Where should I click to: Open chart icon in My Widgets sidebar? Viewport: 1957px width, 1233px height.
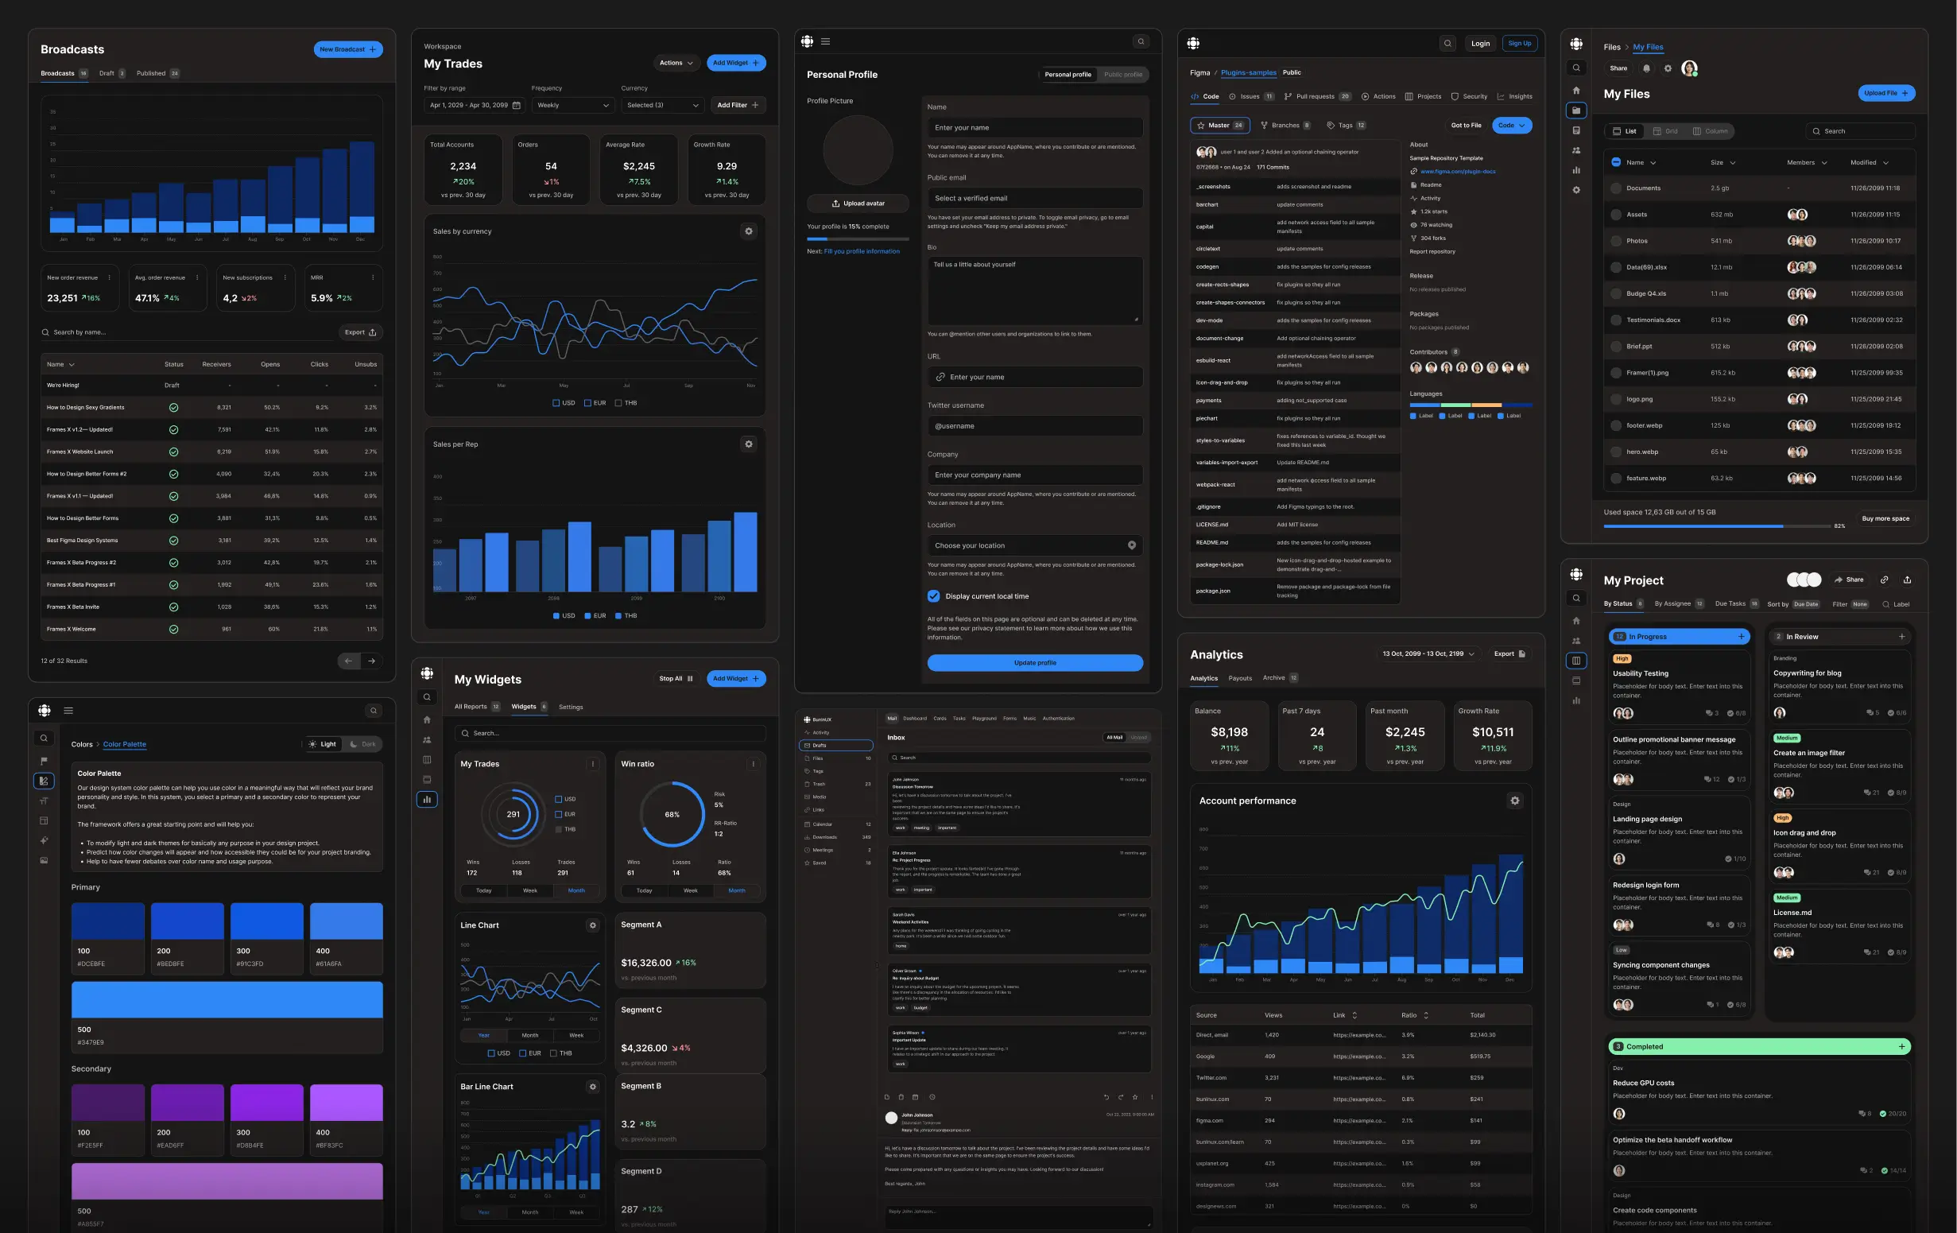pos(427,799)
